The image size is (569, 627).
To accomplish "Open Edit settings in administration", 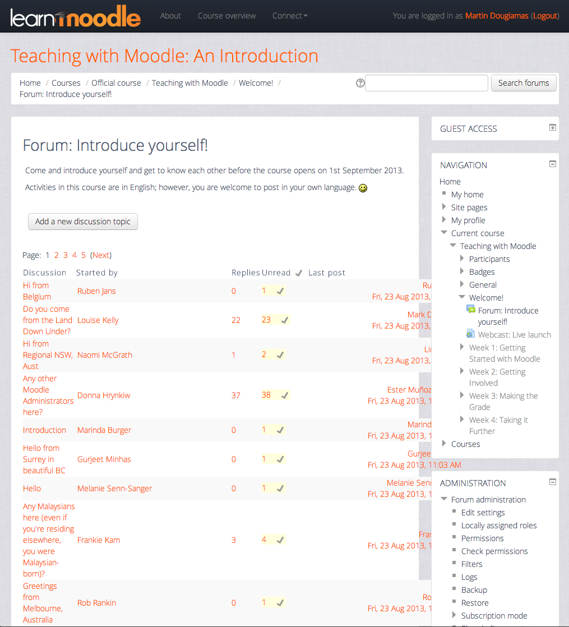I will pos(483,512).
